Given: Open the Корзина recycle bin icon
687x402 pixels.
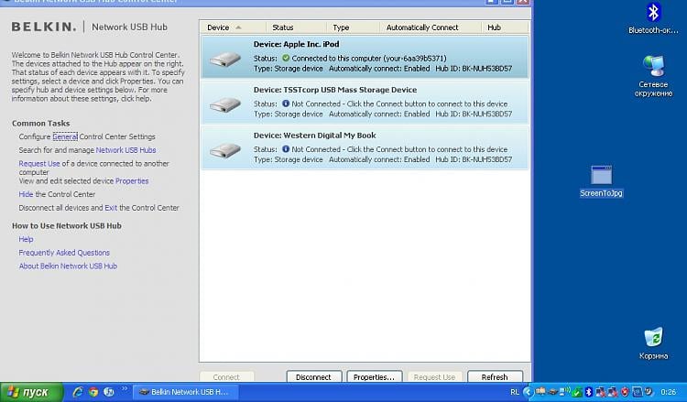Looking at the screenshot, I should [x=653, y=343].
